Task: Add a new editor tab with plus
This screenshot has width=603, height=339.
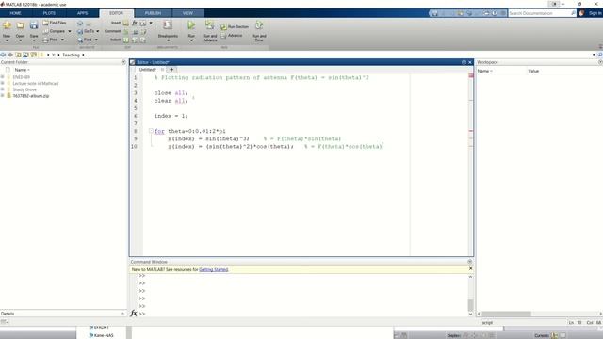Action: pos(171,70)
